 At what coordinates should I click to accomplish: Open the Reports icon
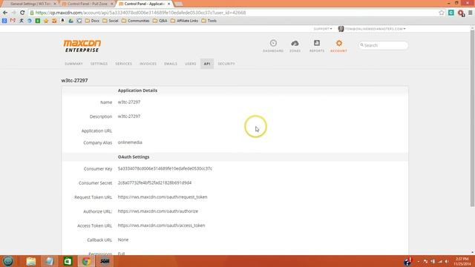click(x=317, y=46)
